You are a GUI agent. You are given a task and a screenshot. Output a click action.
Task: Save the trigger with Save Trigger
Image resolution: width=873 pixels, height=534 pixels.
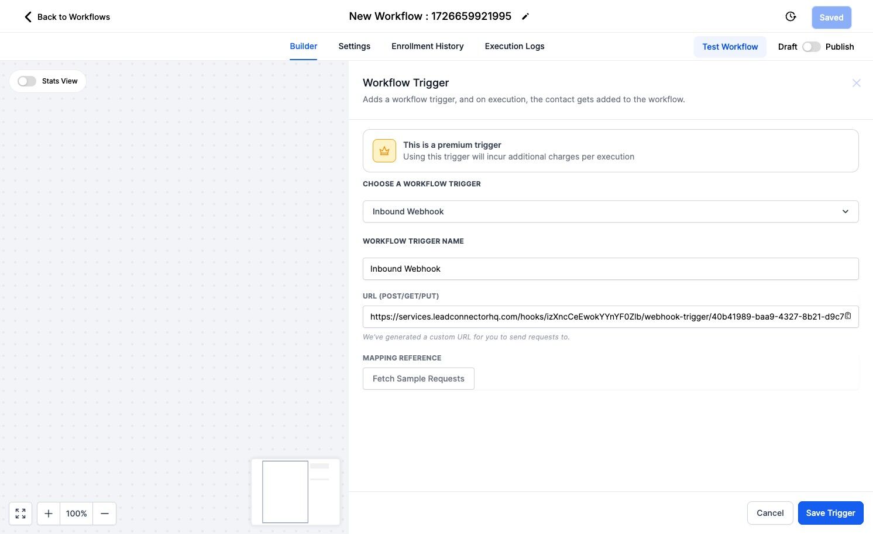pyautogui.click(x=830, y=513)
